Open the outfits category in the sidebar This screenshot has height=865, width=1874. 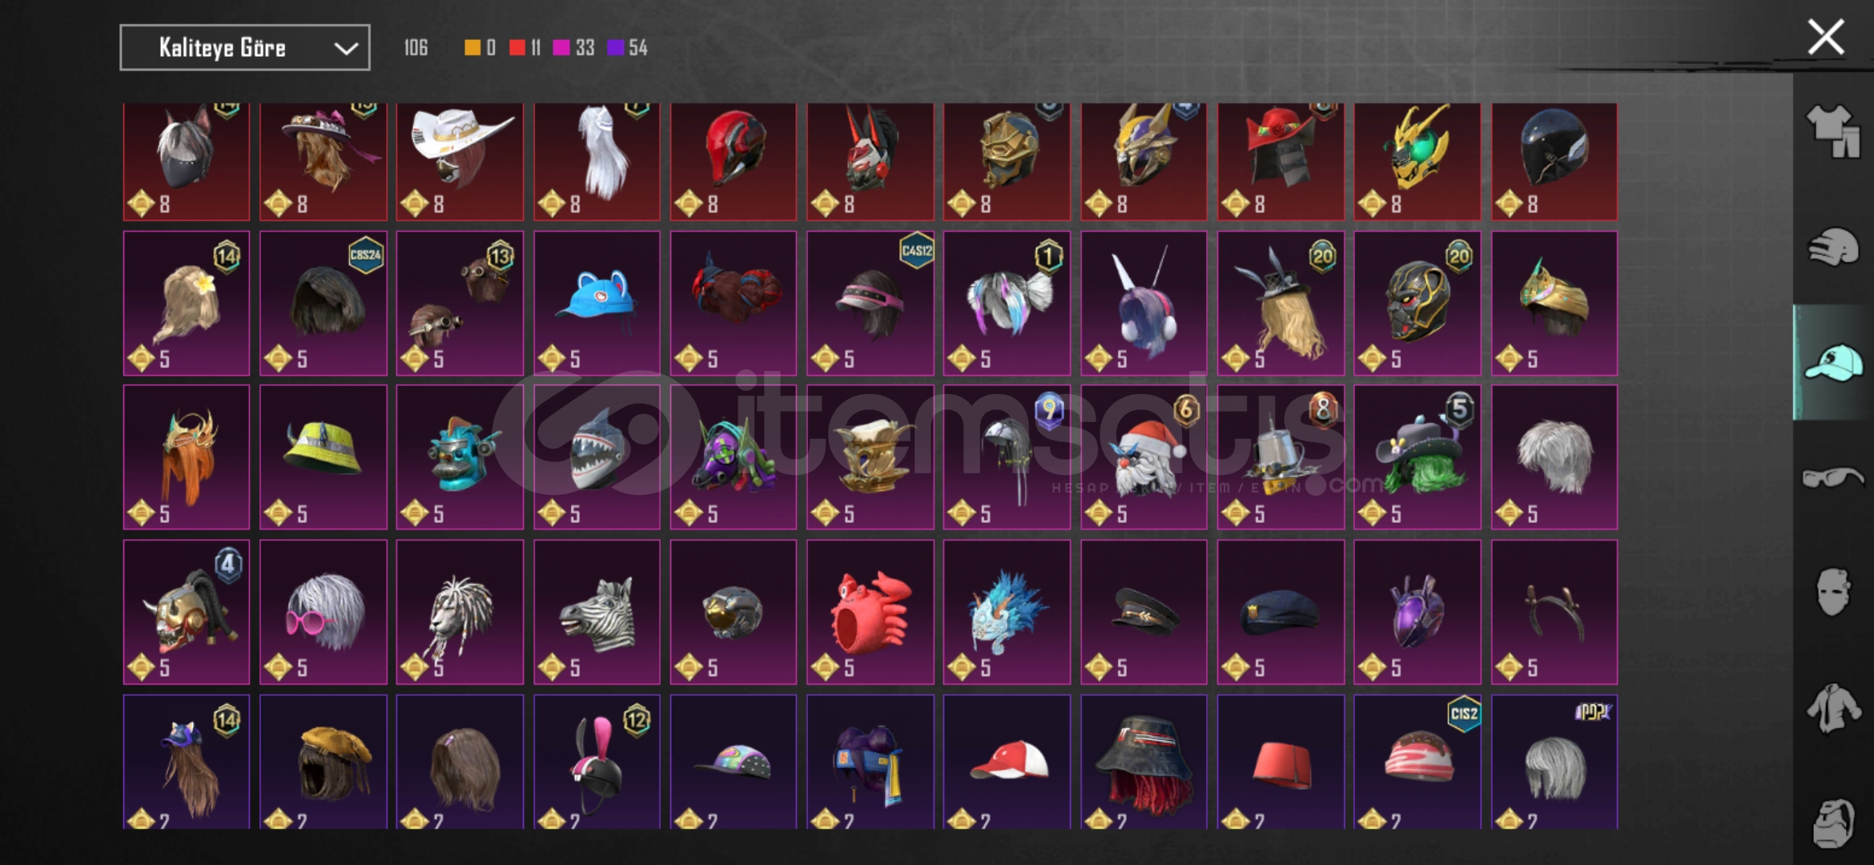tap(1832, 131)
